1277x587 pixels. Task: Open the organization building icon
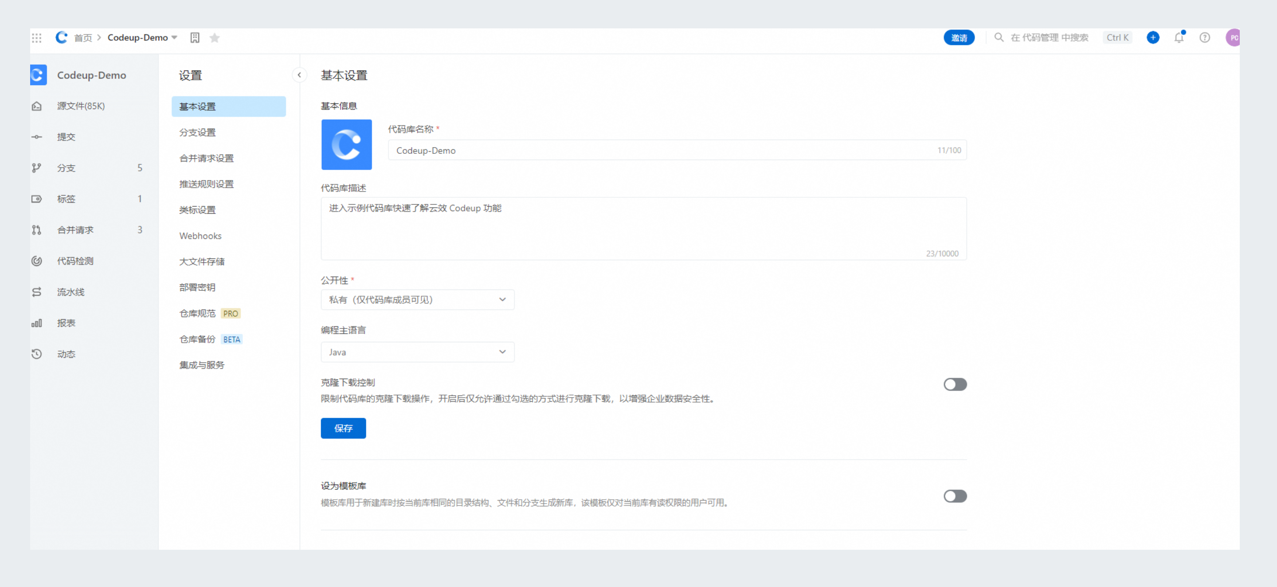195,38
